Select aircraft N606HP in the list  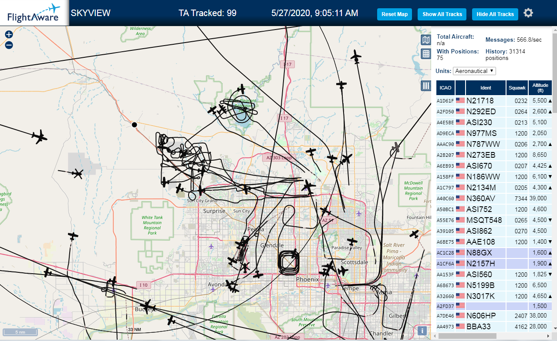[x=494, y=315]
